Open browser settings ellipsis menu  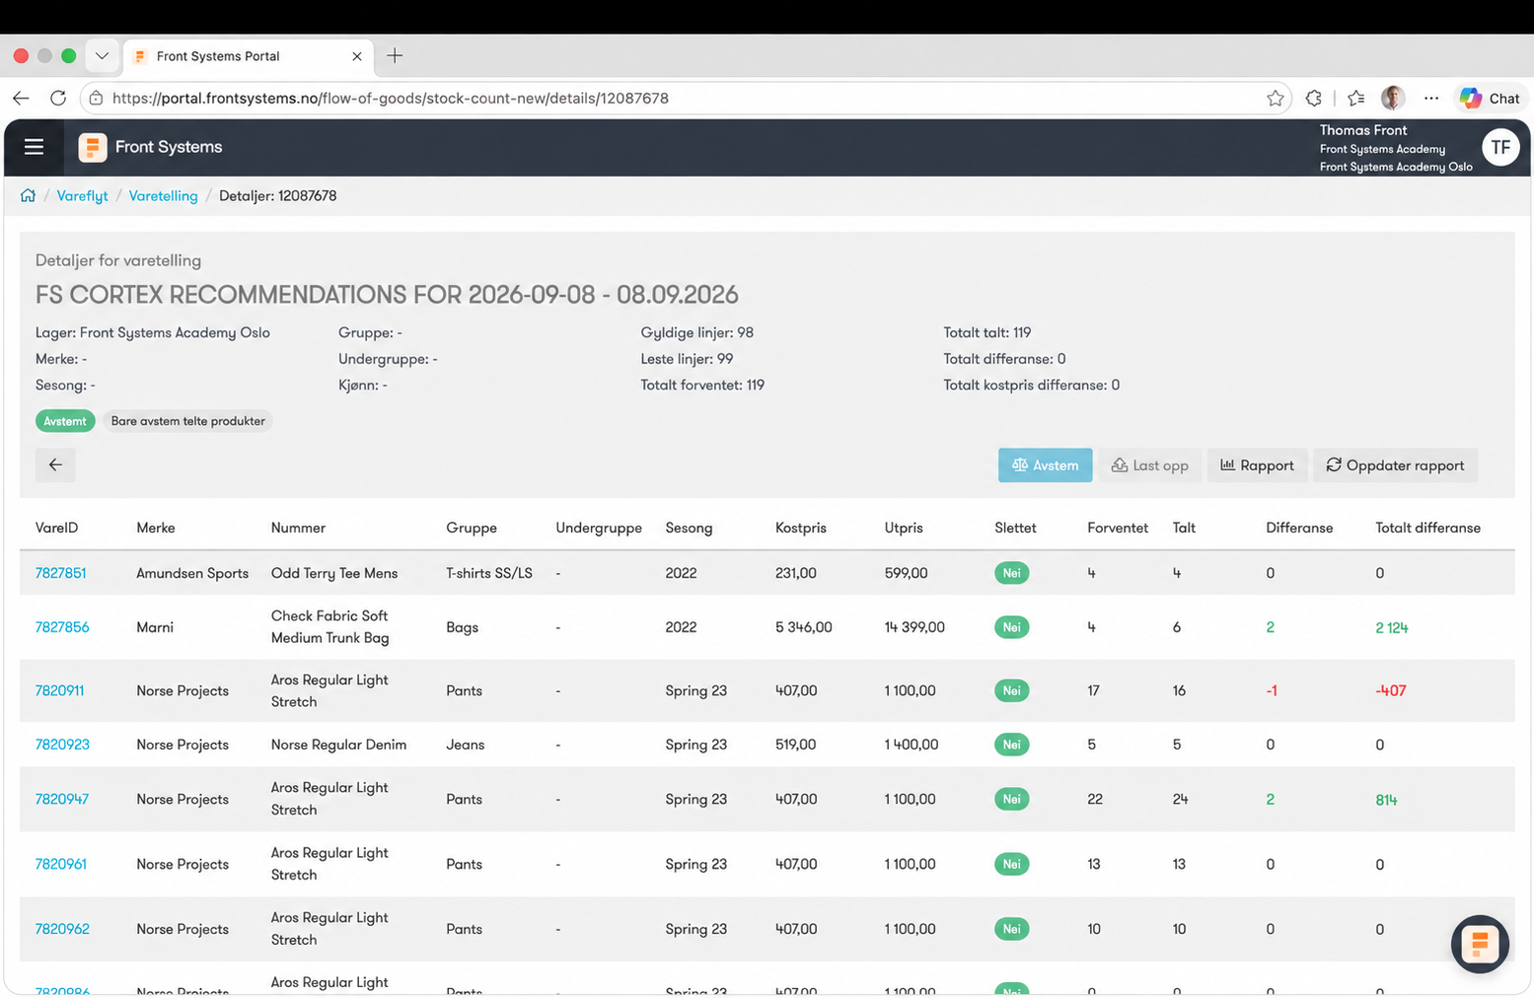[1431, 98]
